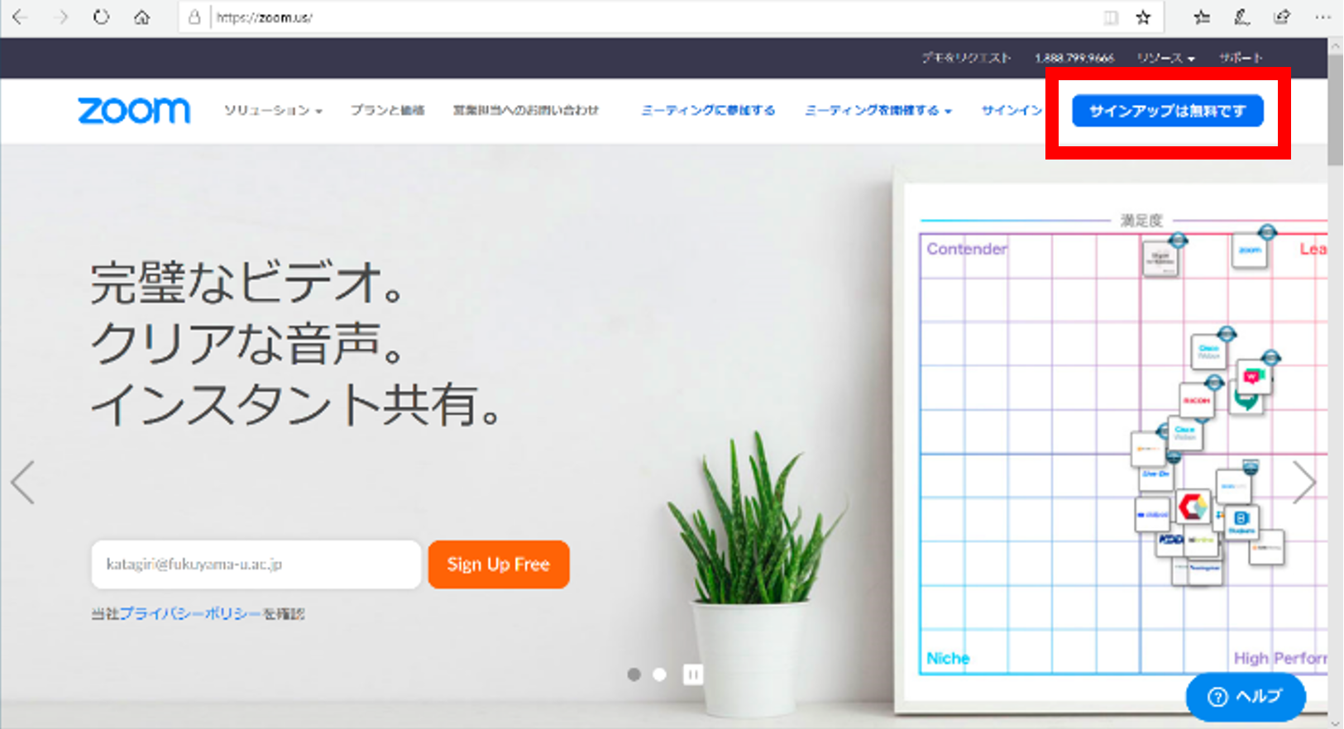Open the ヘルプ chat button
Image resolution: width=1344 pixels, height=729 pixels.
1246,697
